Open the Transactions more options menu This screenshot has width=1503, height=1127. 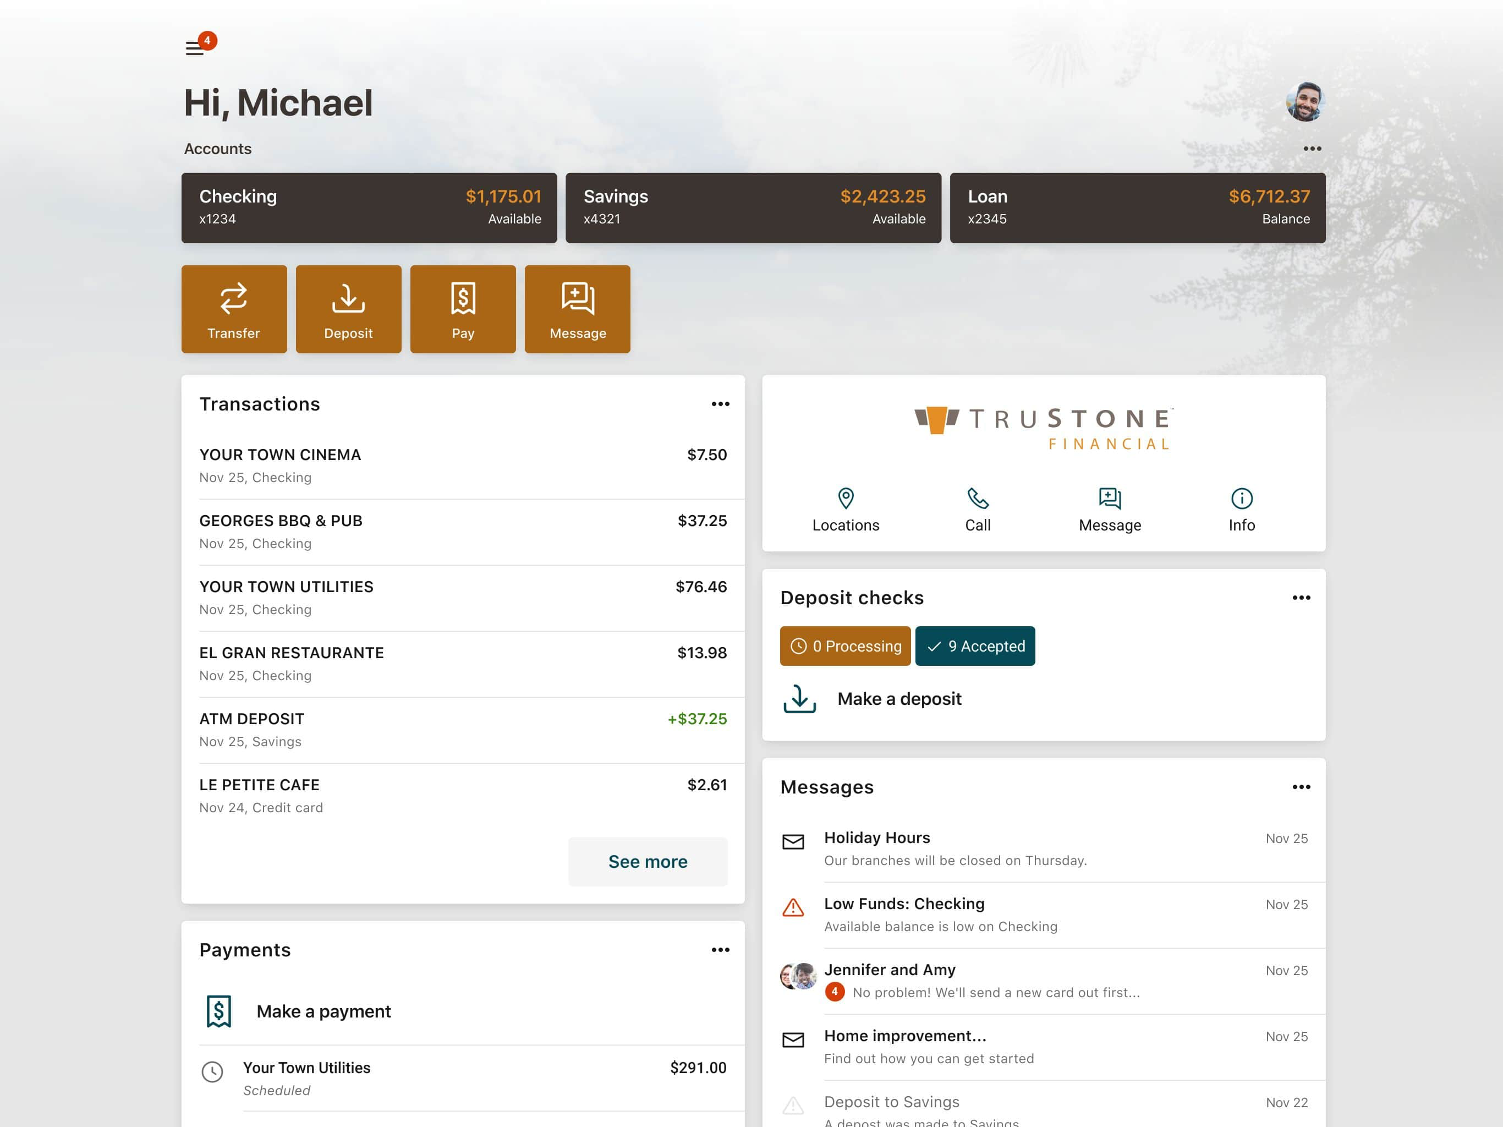click(720, 404)
